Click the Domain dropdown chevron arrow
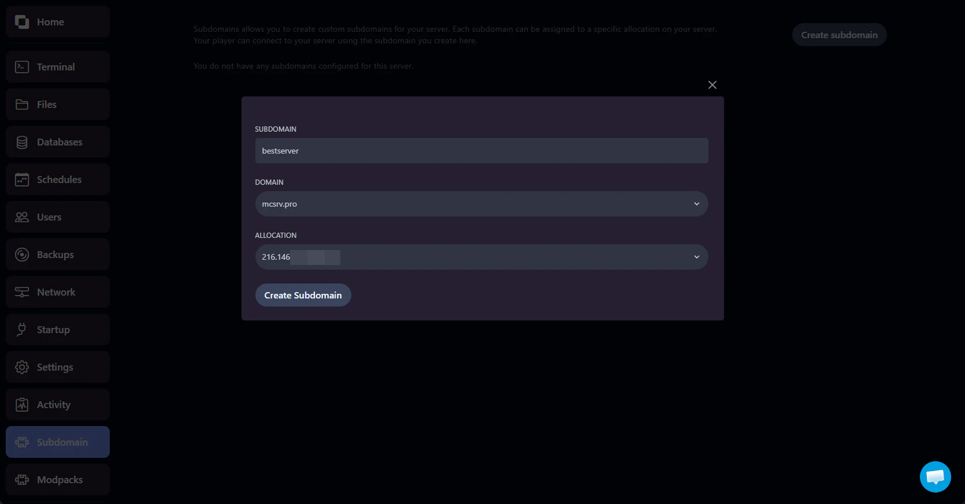The height and width of the screenshot is (504, 965). click(696, 204)
